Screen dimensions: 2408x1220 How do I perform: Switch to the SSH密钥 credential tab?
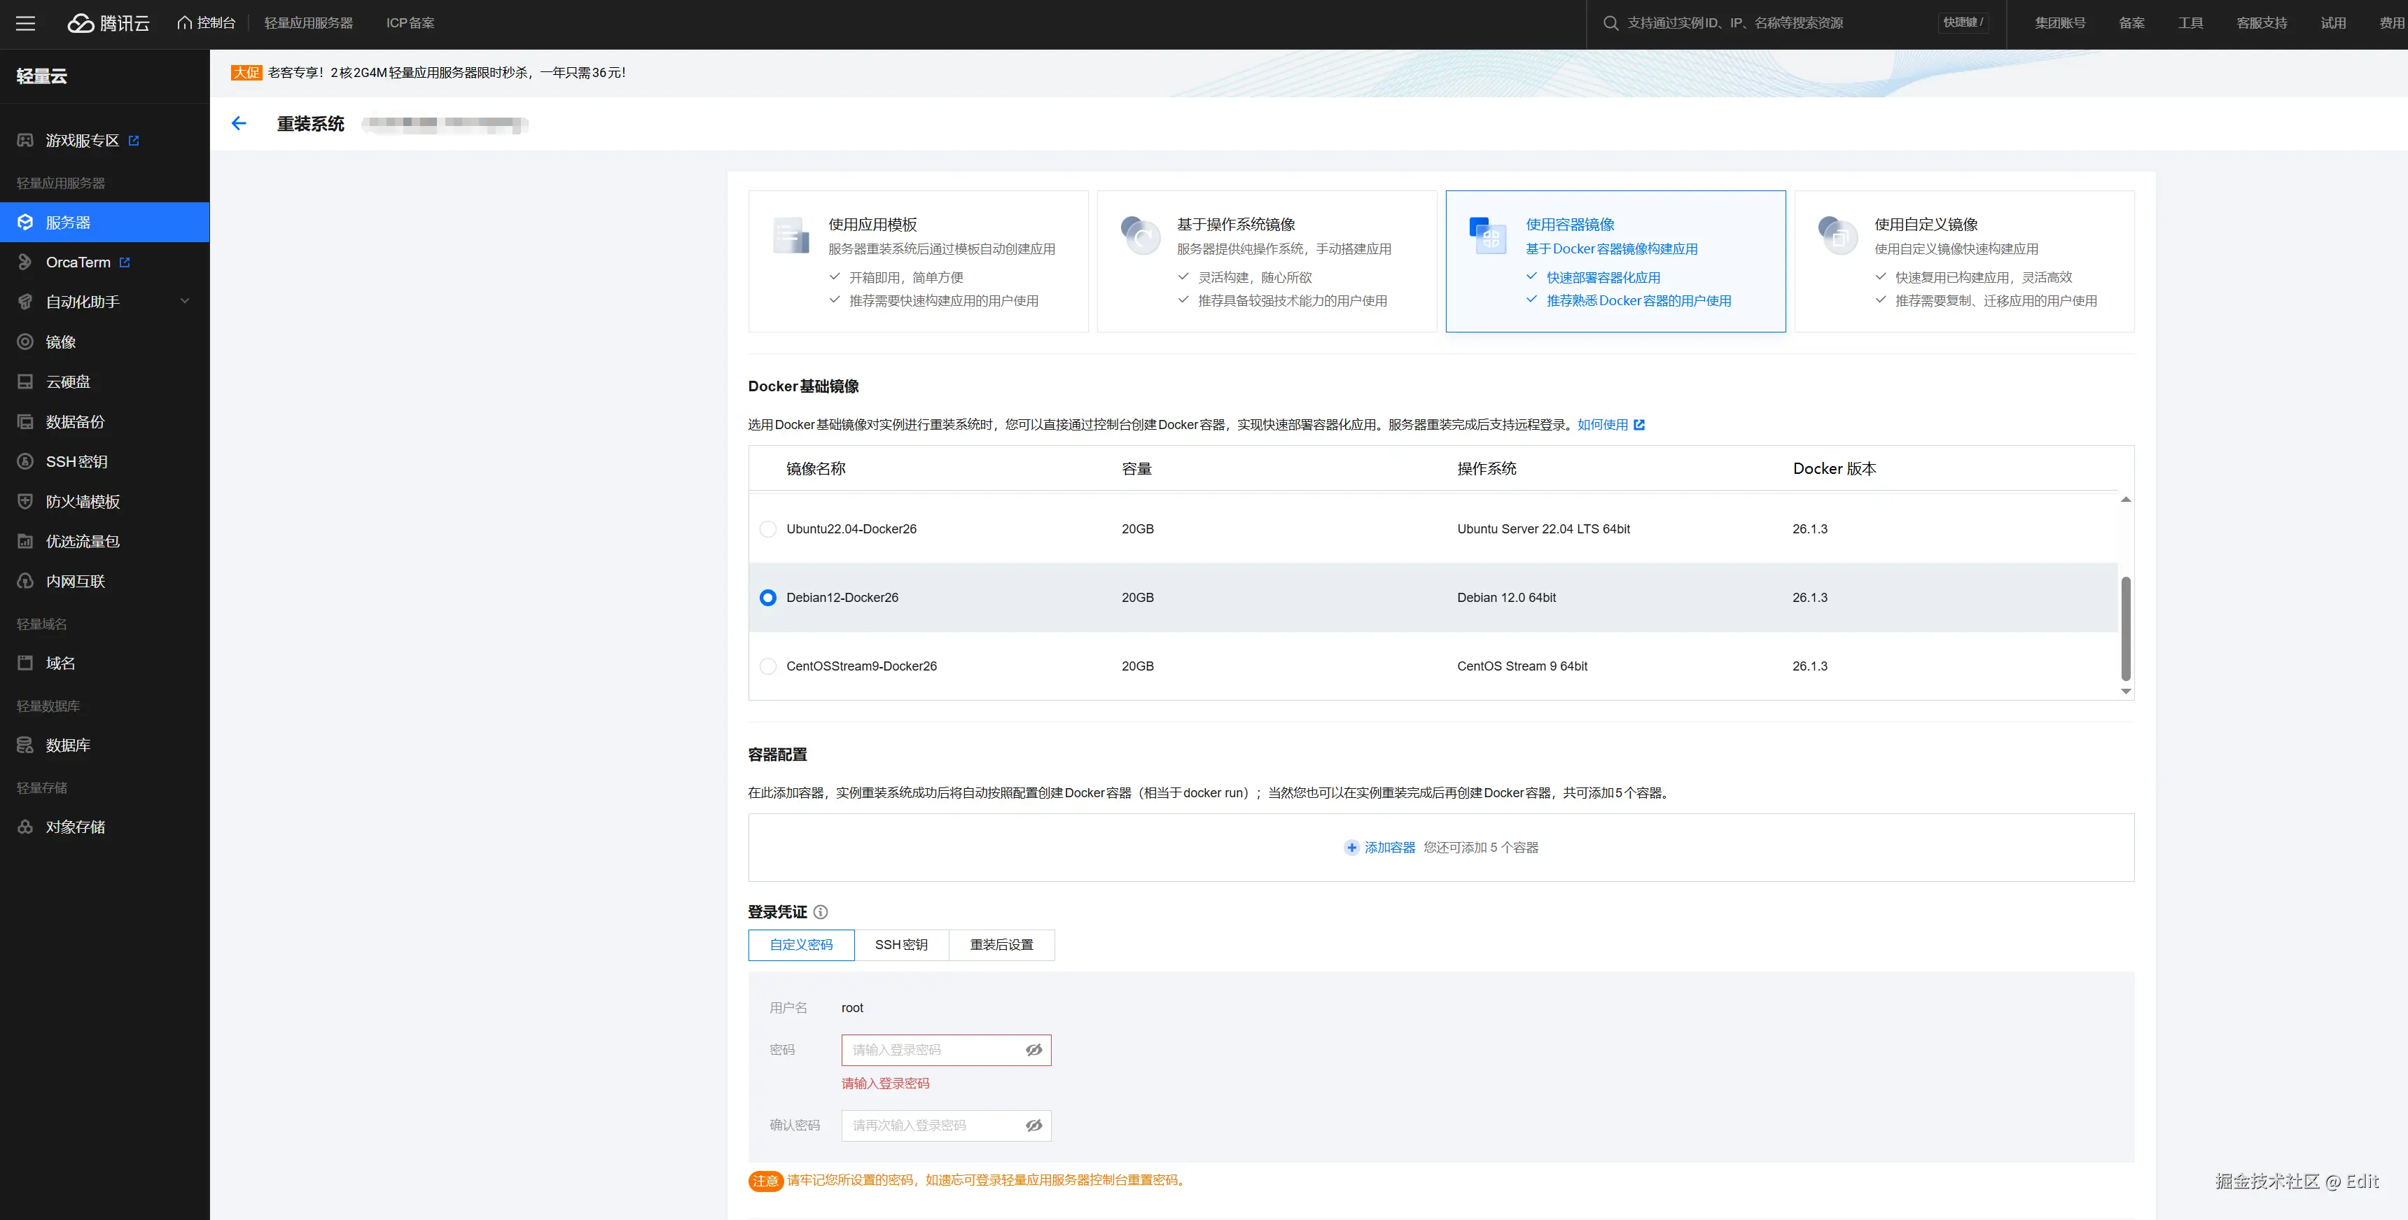point(900,944)
